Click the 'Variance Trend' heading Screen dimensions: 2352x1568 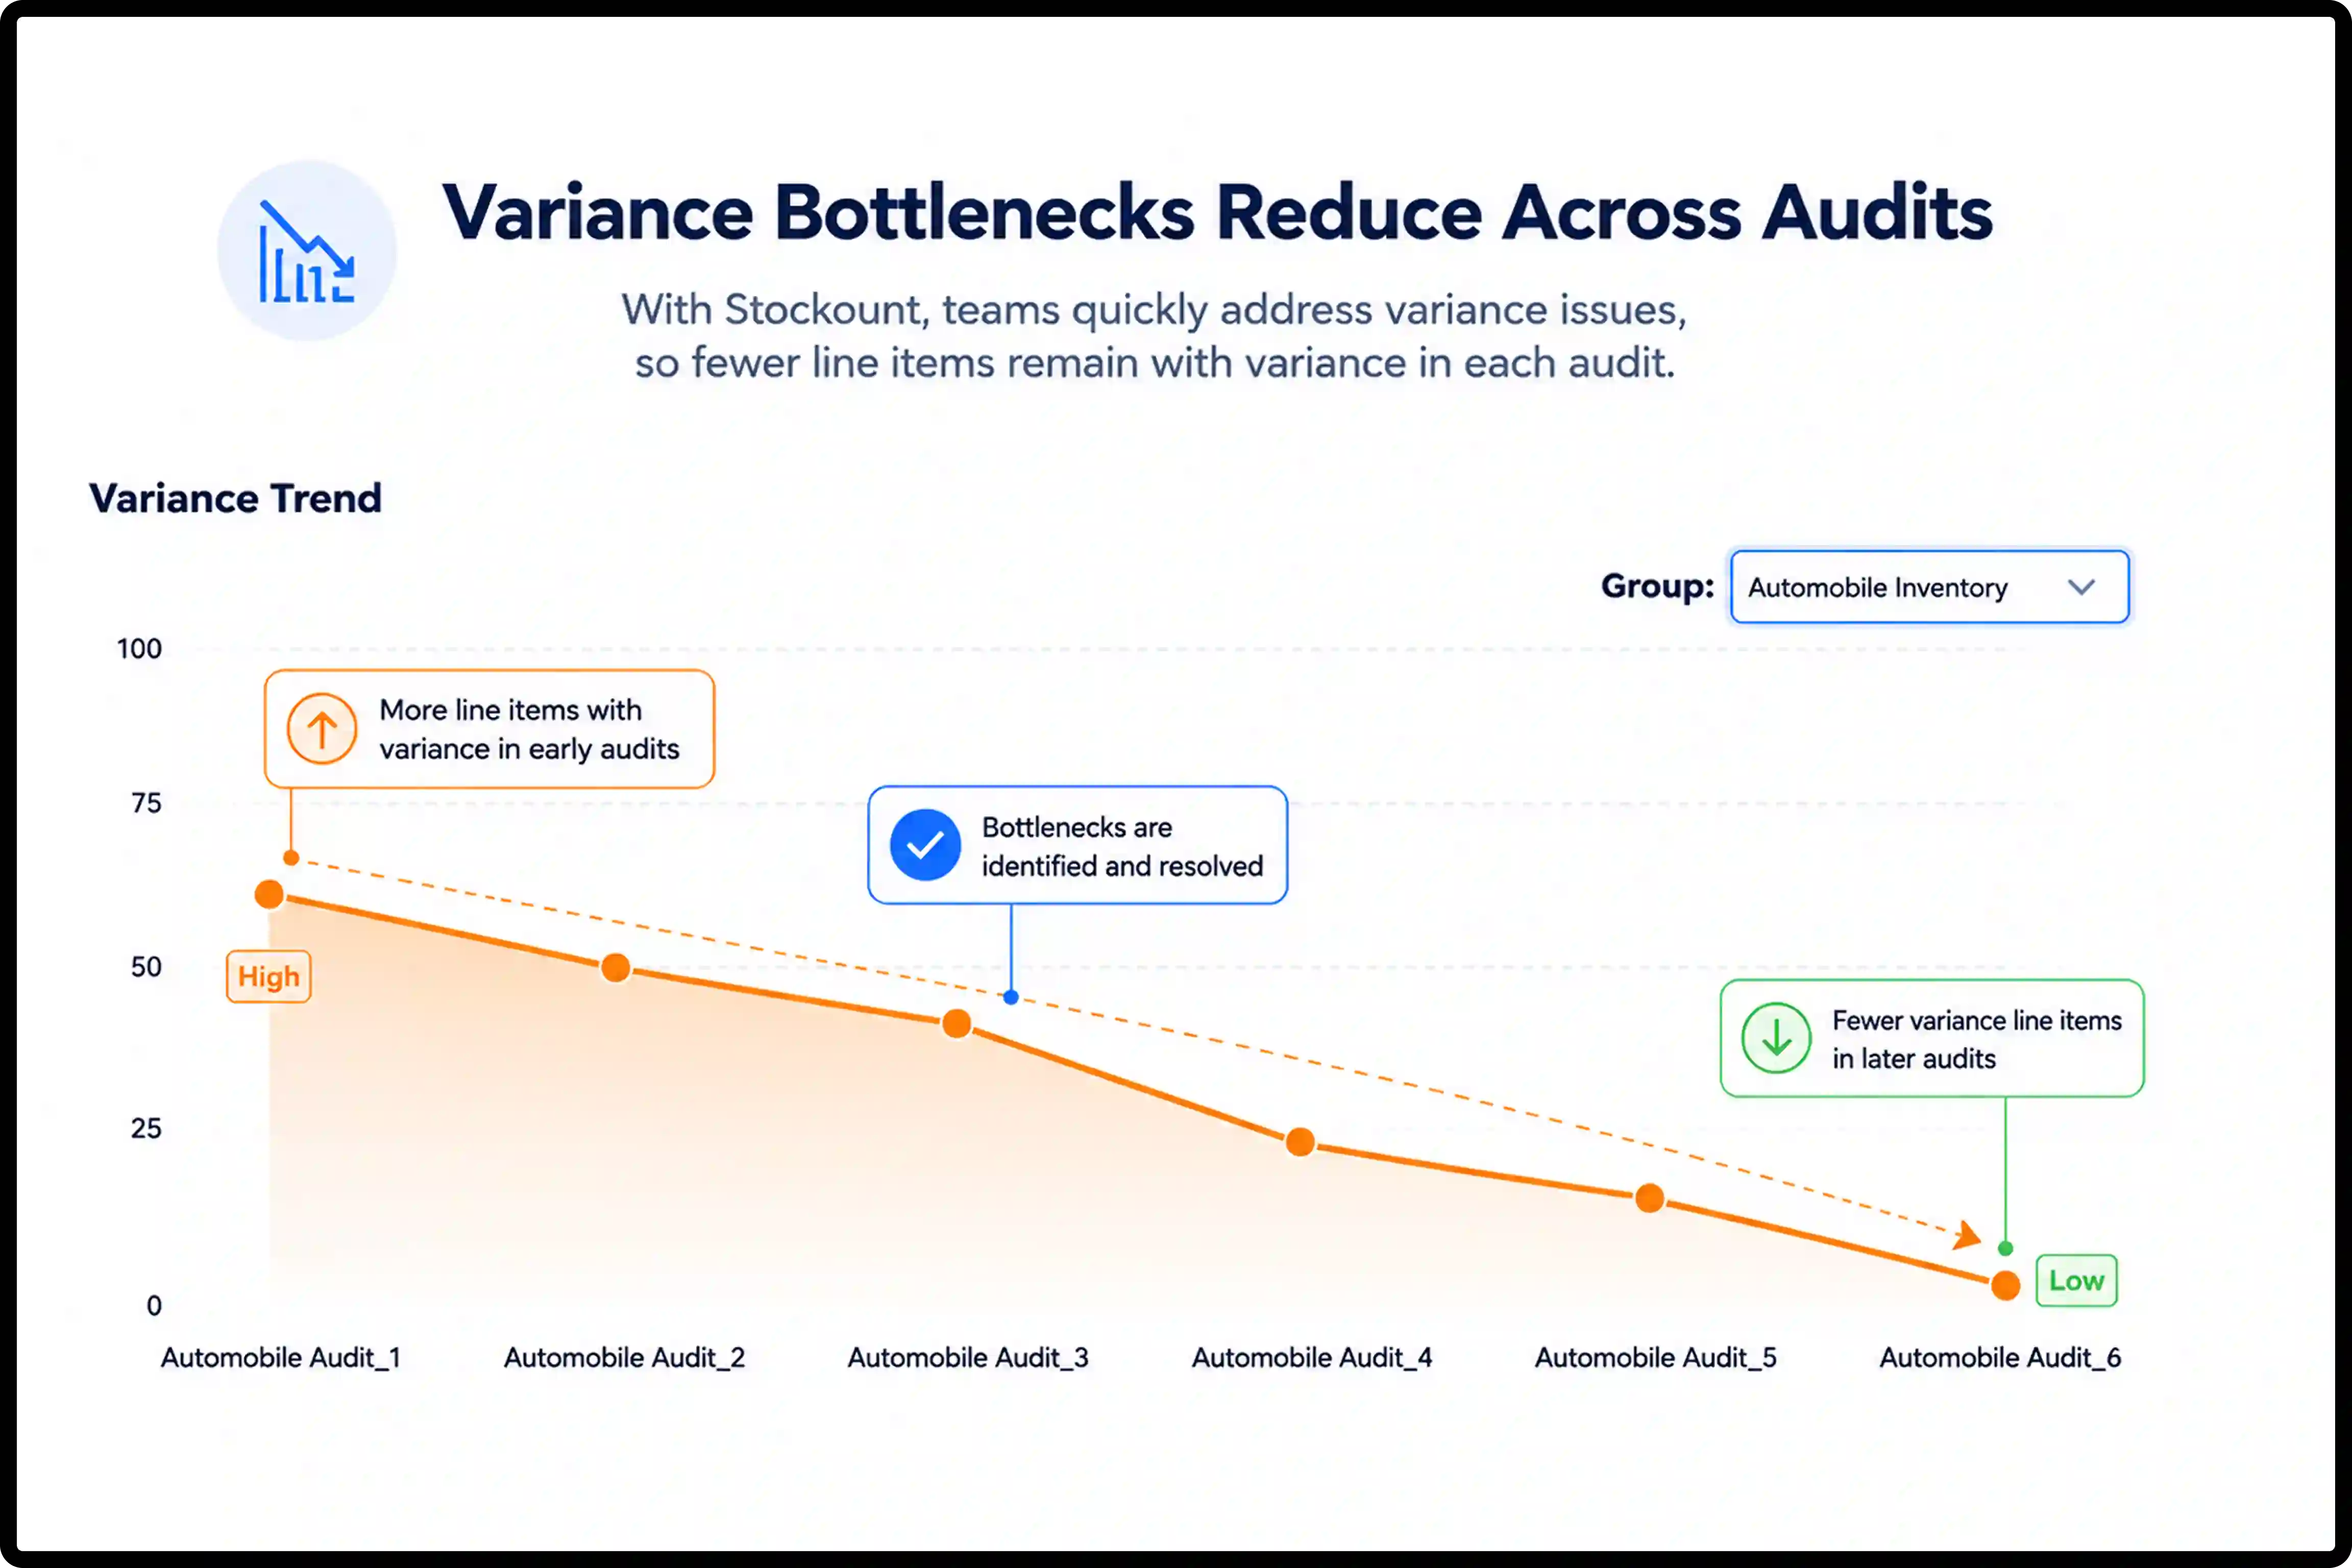tap(236, 498)
